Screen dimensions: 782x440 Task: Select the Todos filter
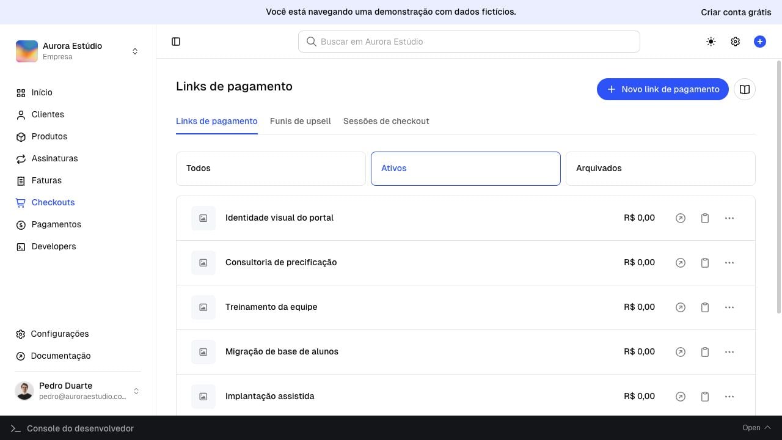[x=271, y=168]
